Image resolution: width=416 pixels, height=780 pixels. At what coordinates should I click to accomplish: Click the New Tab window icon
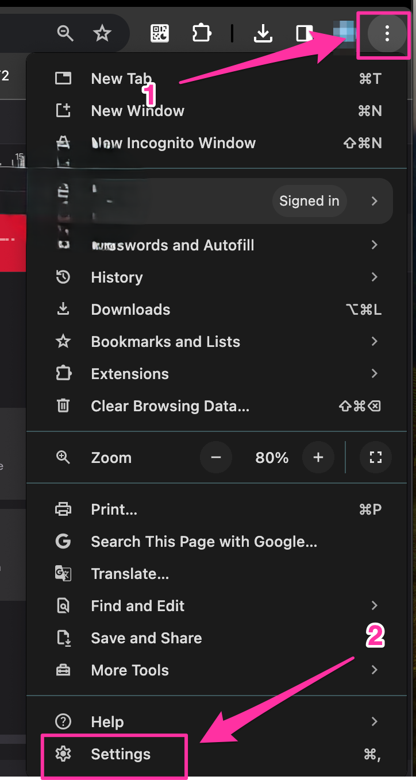(x=63, y=79)
